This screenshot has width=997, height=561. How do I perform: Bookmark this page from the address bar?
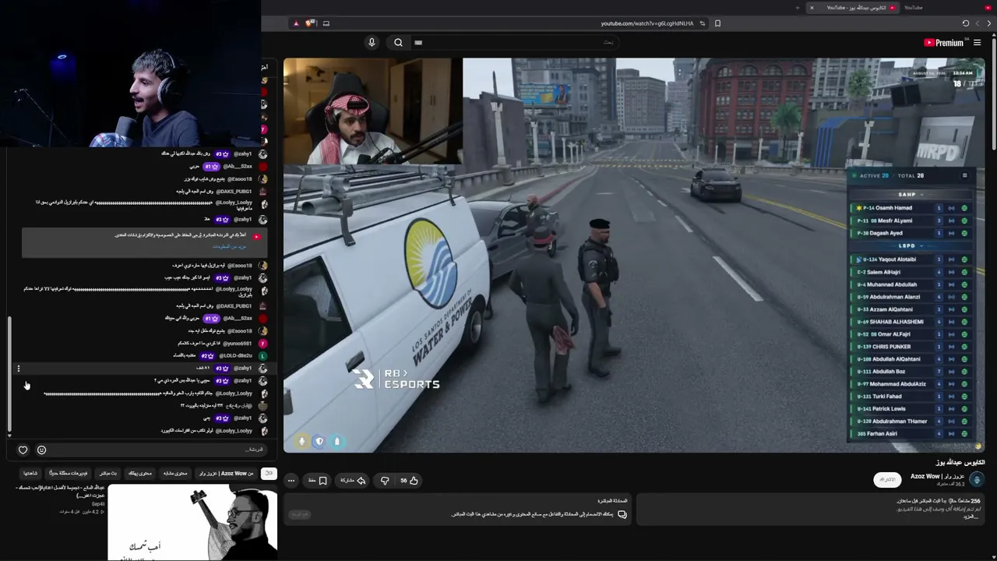[x=717, y=23]
